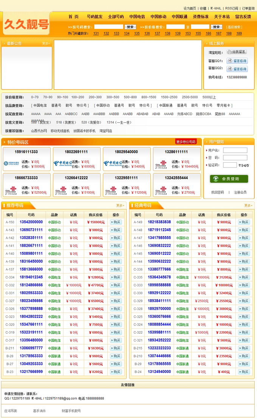The width and height of the screenshot is (257, 420).
Task: Select hot keyword 138
Action: click(x=167, y=33)
